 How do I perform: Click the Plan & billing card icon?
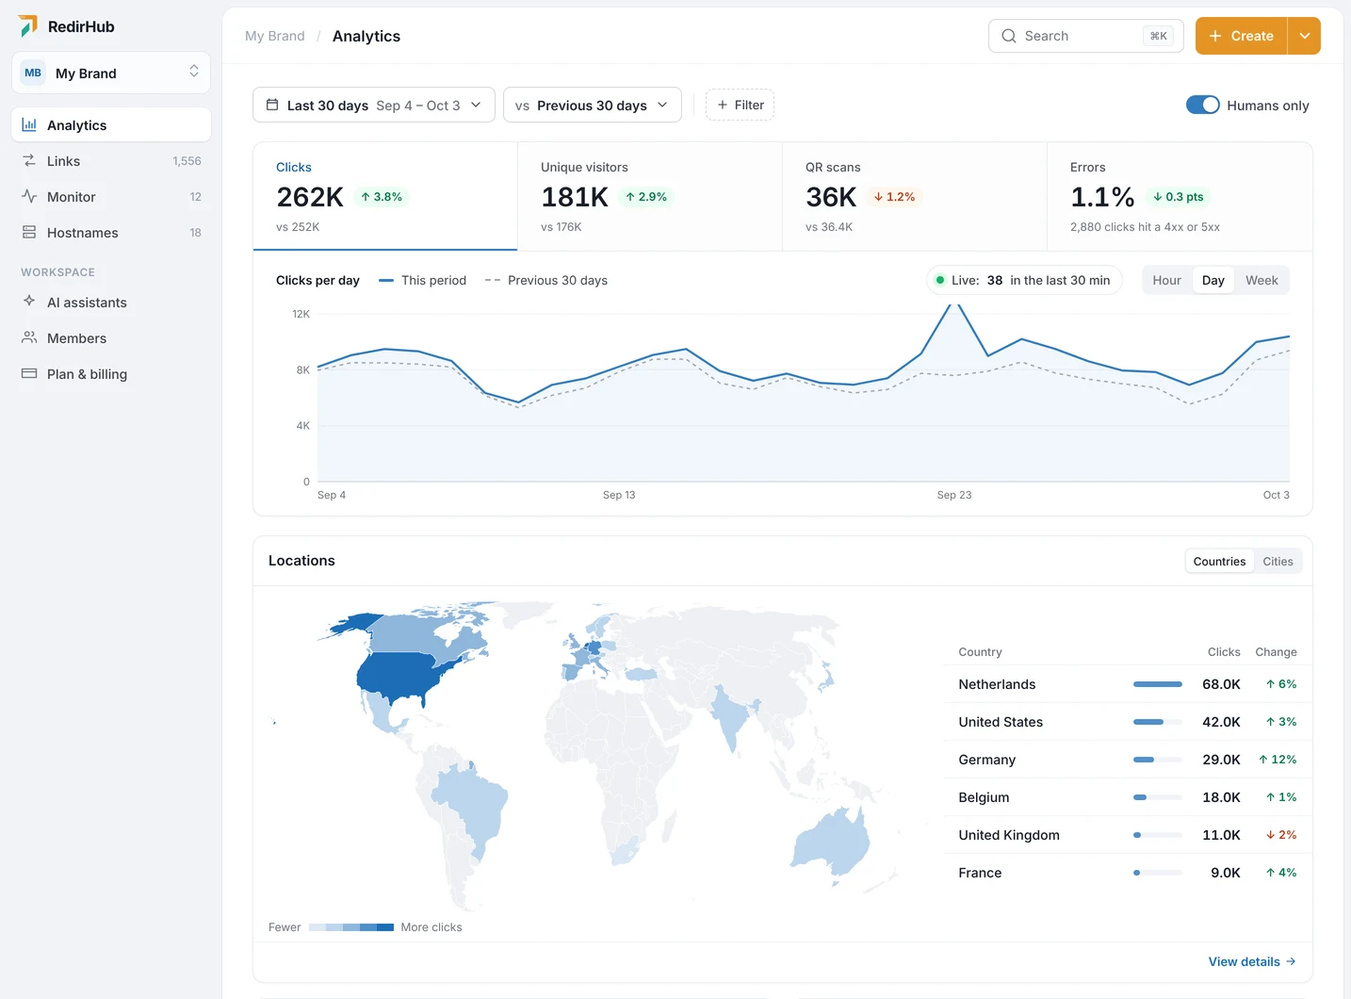[x=29, y=373]
